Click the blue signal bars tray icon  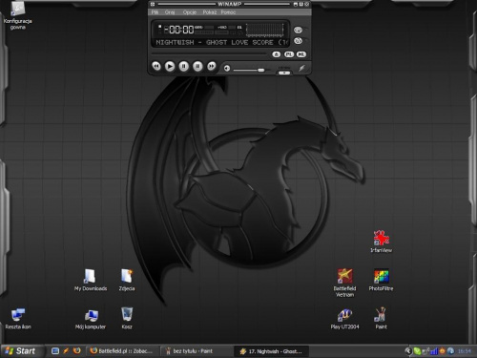[434, 351]
